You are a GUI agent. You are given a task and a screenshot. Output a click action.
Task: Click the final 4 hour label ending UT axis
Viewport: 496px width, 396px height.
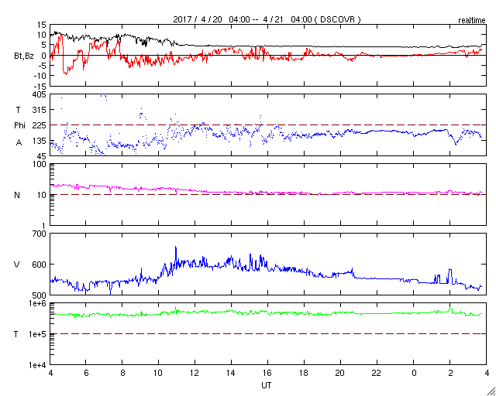click(x=486, y=373)
